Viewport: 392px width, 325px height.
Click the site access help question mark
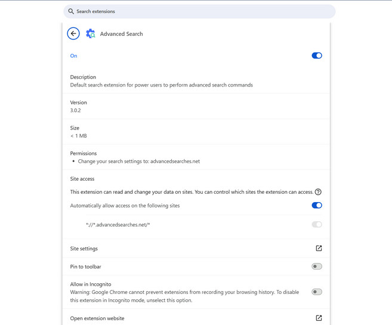click(x=318, y=192)
